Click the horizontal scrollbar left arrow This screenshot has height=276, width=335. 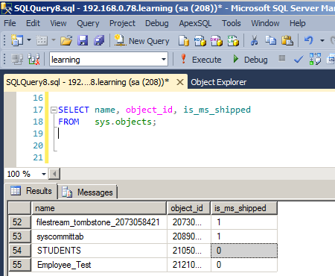54,174
